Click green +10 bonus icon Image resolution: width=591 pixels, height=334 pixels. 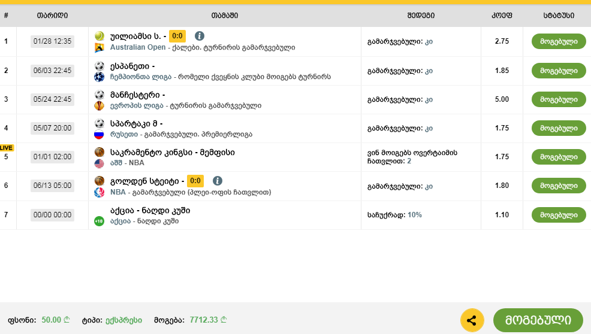click(x=99, y=221)
